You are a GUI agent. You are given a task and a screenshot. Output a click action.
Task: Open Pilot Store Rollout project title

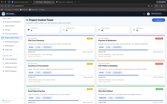tap(105, 91)
